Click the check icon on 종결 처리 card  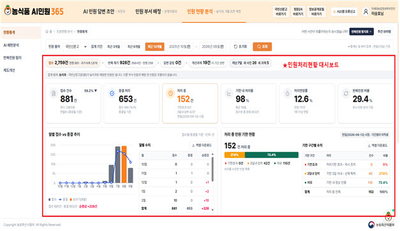(112, 94)
